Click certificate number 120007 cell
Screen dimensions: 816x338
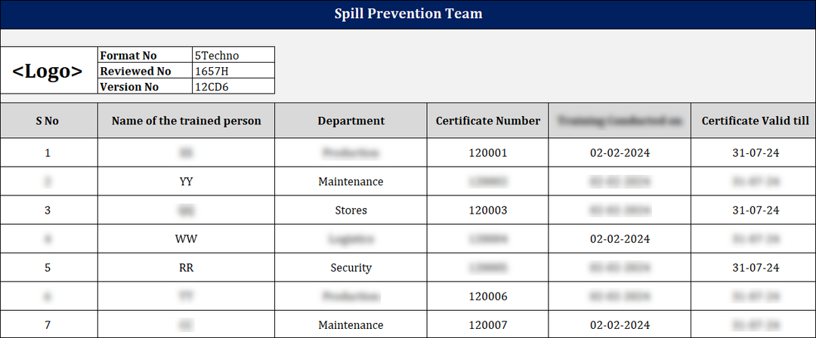pyautogui.click(x=487, y=325)
